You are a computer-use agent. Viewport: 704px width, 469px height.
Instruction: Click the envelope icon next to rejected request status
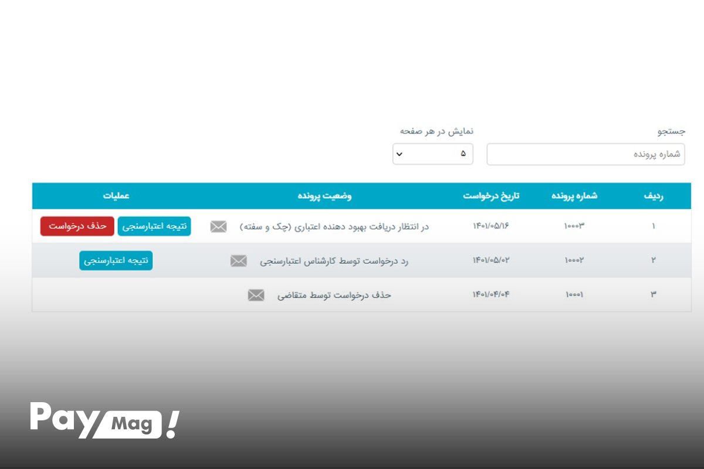[x=238, y=261]
